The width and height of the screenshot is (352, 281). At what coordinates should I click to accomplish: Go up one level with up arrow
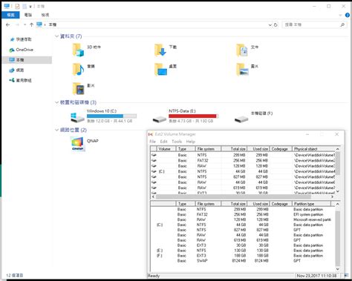click(x=31, y=24)
